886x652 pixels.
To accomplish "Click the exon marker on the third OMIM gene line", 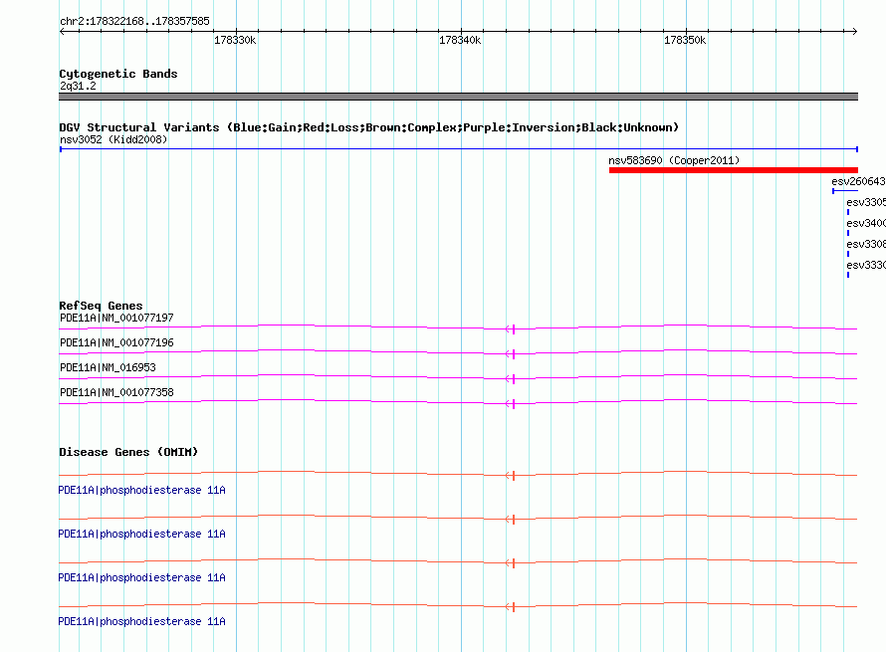I will pos(513,562).
